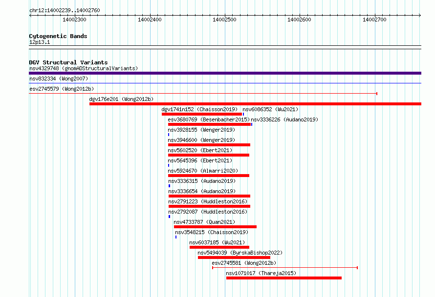The width and height of the screenshot is (435, 297).
Task: Click the esv3680769 red feature bar
Action: (x=210, y=124)
